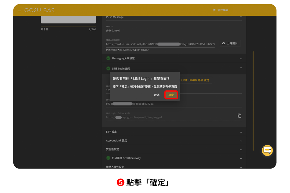Expand the Account Link 設定 section
The image size is (290, 193).
pos(174,141)
